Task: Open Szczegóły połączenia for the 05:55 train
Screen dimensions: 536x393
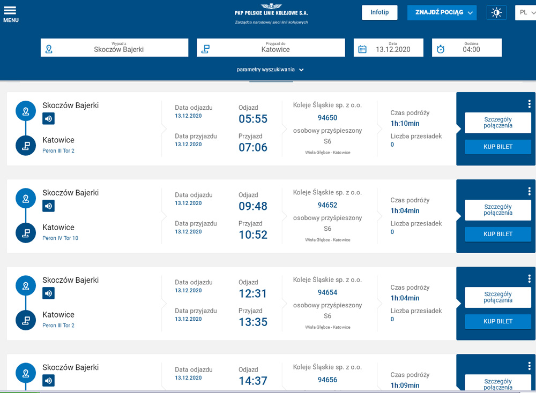Action: 498,123
